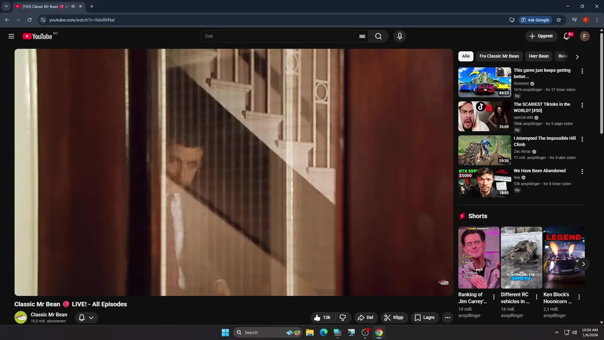Screen dimensions: 604x340
Task: Open File Explorer from taskbar
Action: point(310,332)
